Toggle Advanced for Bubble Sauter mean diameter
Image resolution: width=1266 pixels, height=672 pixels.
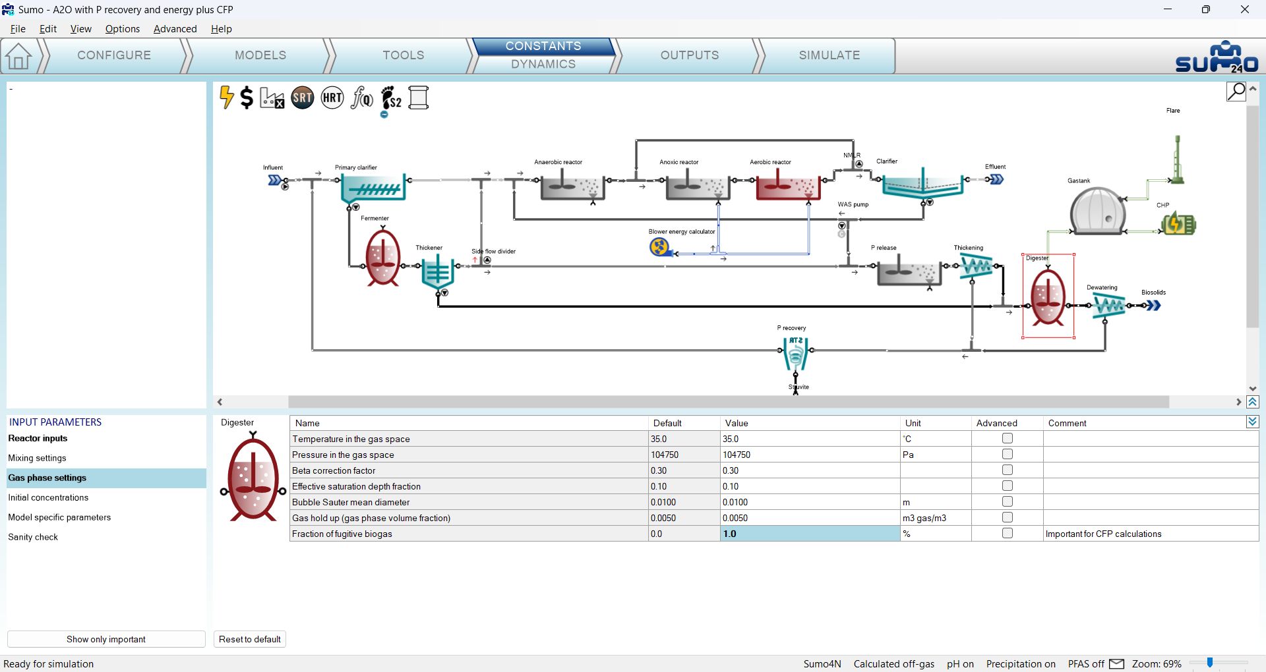coord(1007,502)
